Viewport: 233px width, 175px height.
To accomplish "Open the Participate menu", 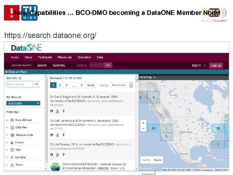I will [45, 57].
